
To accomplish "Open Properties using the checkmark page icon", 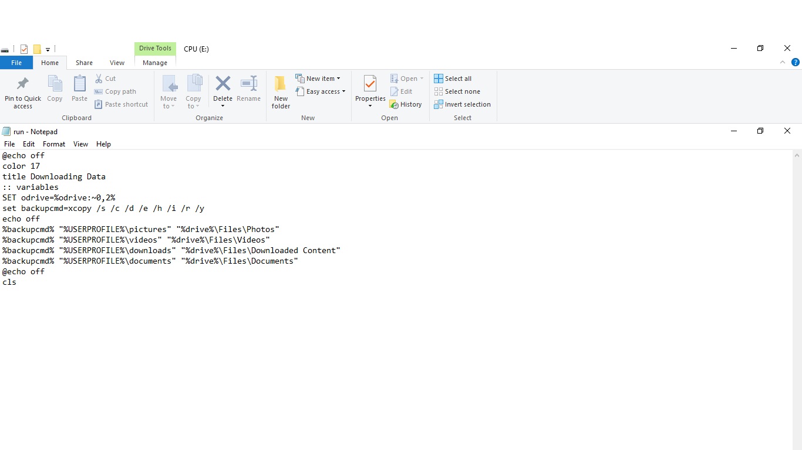I will [370, 84].
